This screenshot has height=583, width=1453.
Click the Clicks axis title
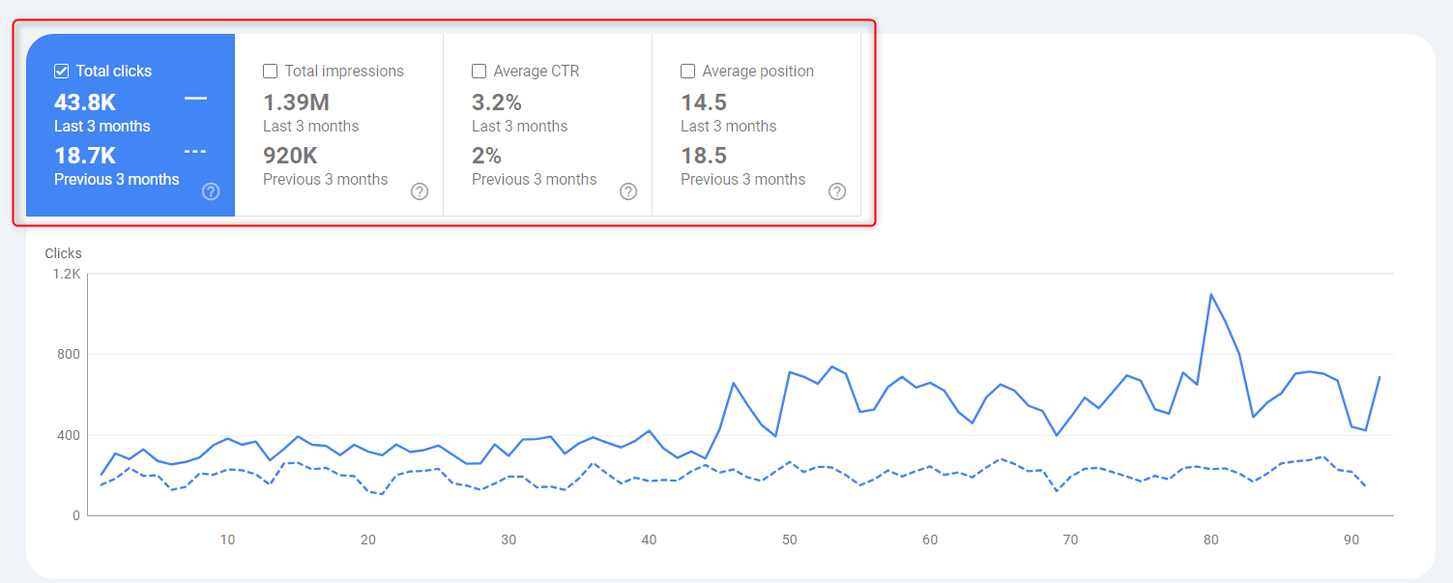pyautogui.click(x=64, y=253)
